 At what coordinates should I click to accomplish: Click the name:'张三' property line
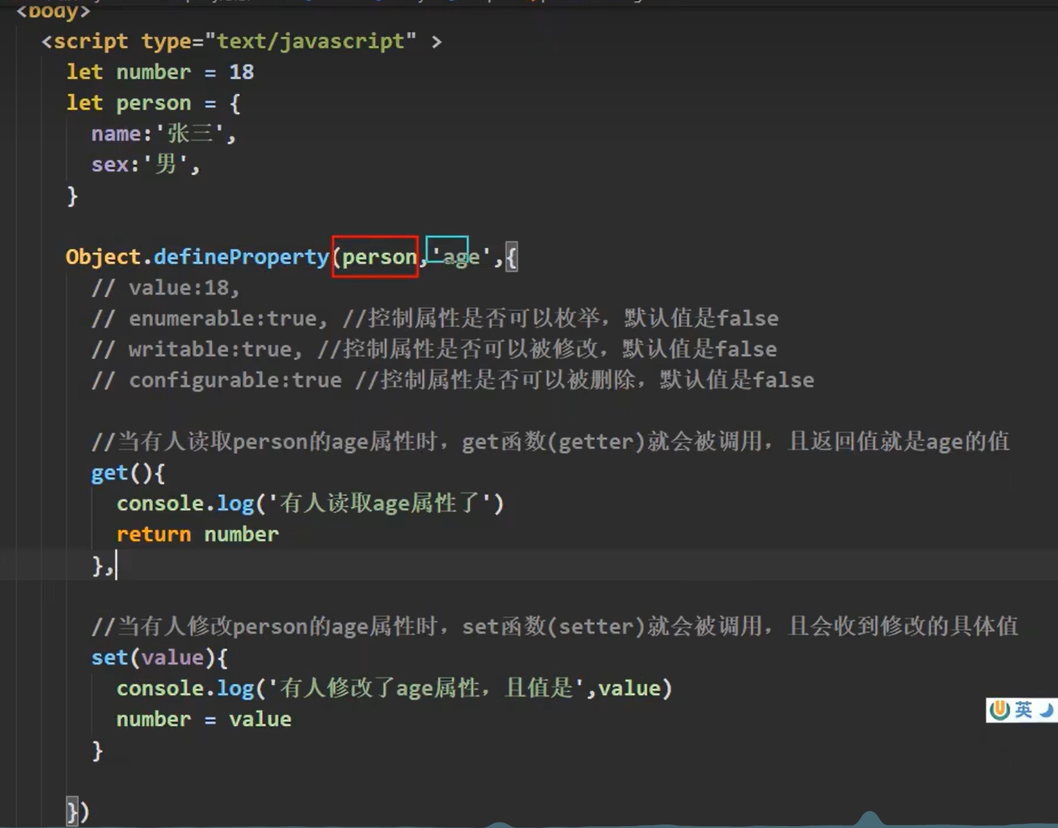pos(164,134)
